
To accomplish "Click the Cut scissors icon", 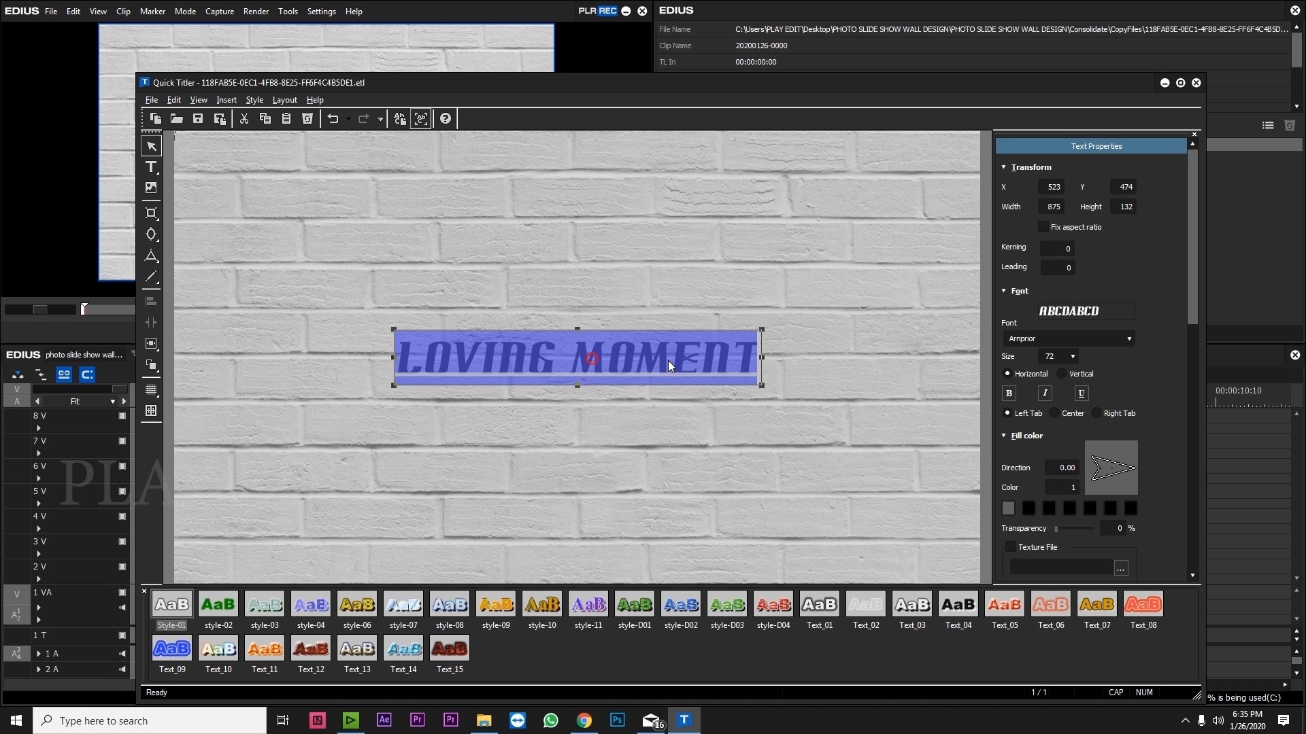I will point(244,119).
